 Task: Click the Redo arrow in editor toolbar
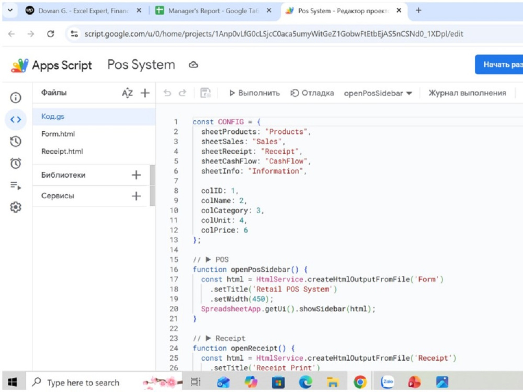pos(183,93)
